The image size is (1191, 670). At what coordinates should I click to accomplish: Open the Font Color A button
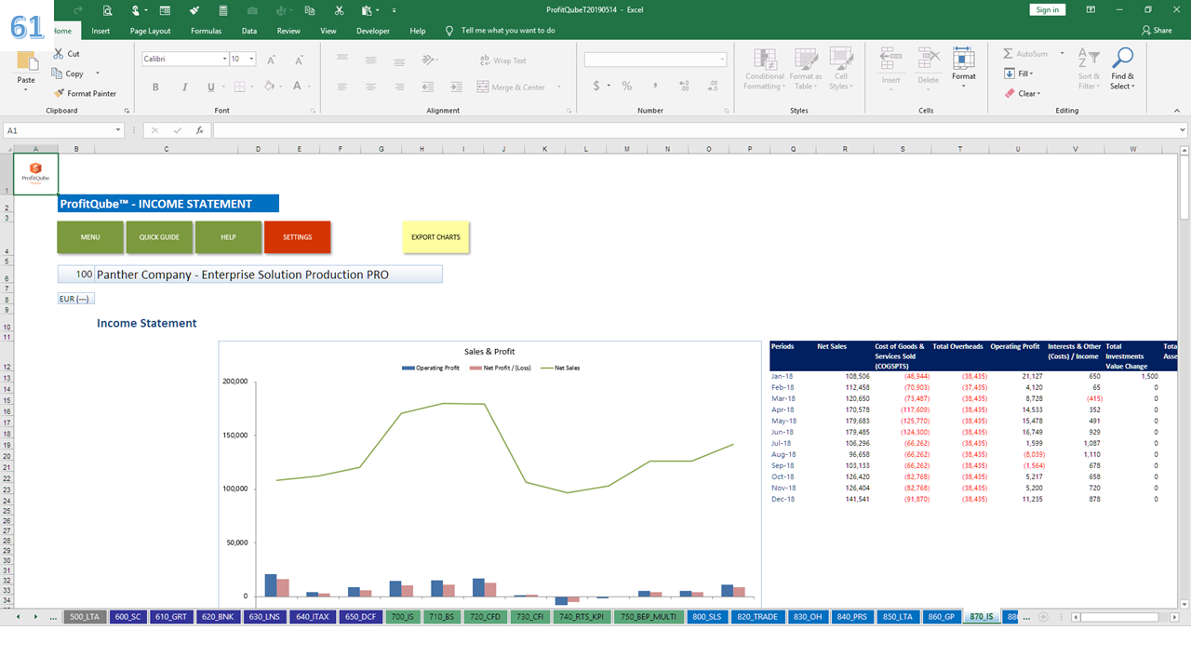pos(297,87)
